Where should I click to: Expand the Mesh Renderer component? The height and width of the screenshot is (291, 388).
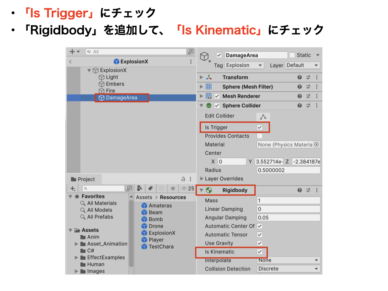(202, 96)
